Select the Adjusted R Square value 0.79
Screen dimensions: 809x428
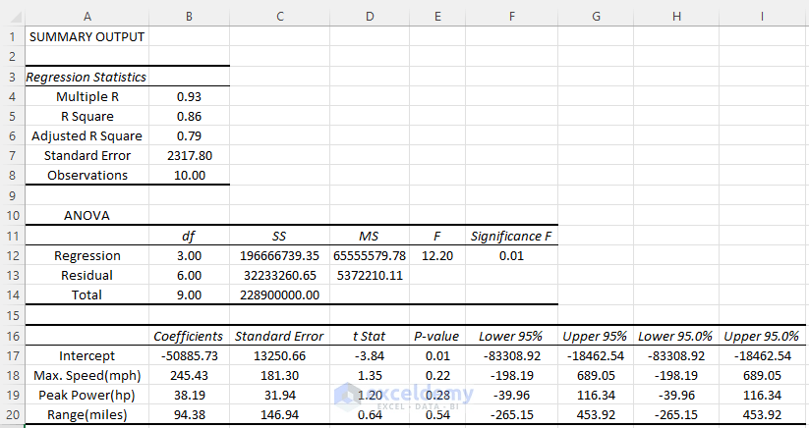(x=190, y=136)
